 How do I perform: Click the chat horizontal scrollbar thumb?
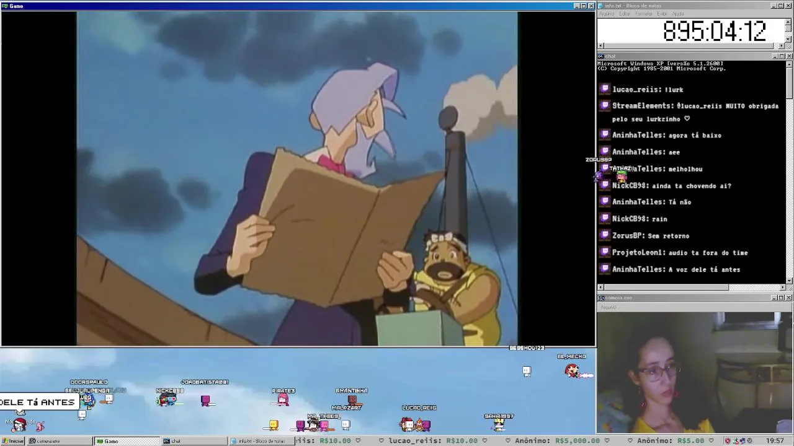[x=666, y=287]
